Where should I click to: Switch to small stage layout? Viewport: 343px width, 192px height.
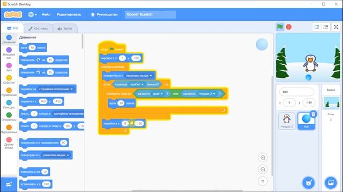pos(317,27)
